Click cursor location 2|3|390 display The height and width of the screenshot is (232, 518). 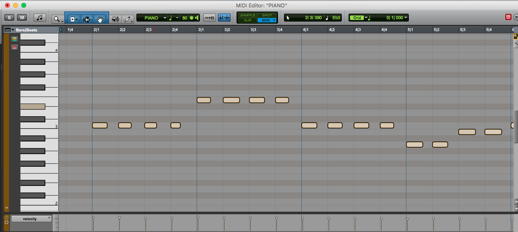pyautogui.click(x=313, y=18)
